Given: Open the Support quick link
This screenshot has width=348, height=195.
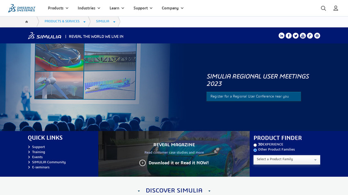Looking at the screenshot, I should click(x=39, y=147).
